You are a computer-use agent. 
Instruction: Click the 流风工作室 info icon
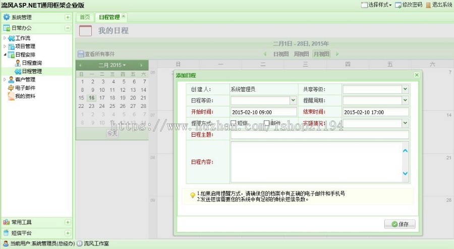pyautogui.click(x=80, y=243)
